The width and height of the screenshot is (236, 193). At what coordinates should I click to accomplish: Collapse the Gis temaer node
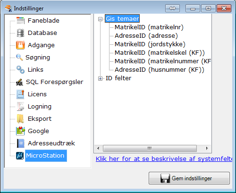[100, 19]
